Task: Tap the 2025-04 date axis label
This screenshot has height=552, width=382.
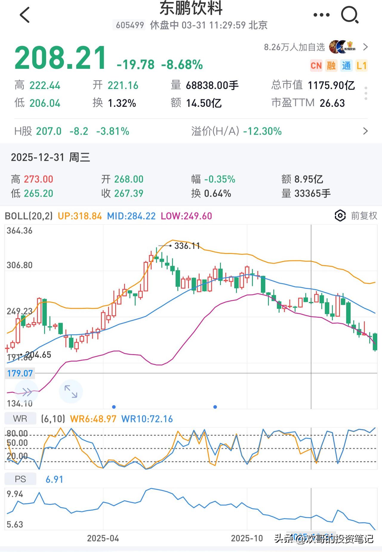Action: point(103,538)
